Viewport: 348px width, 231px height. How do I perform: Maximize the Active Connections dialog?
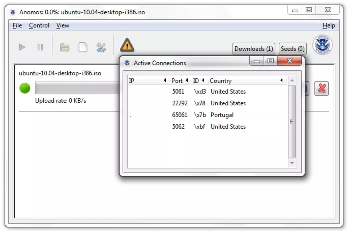coord(271,61)
